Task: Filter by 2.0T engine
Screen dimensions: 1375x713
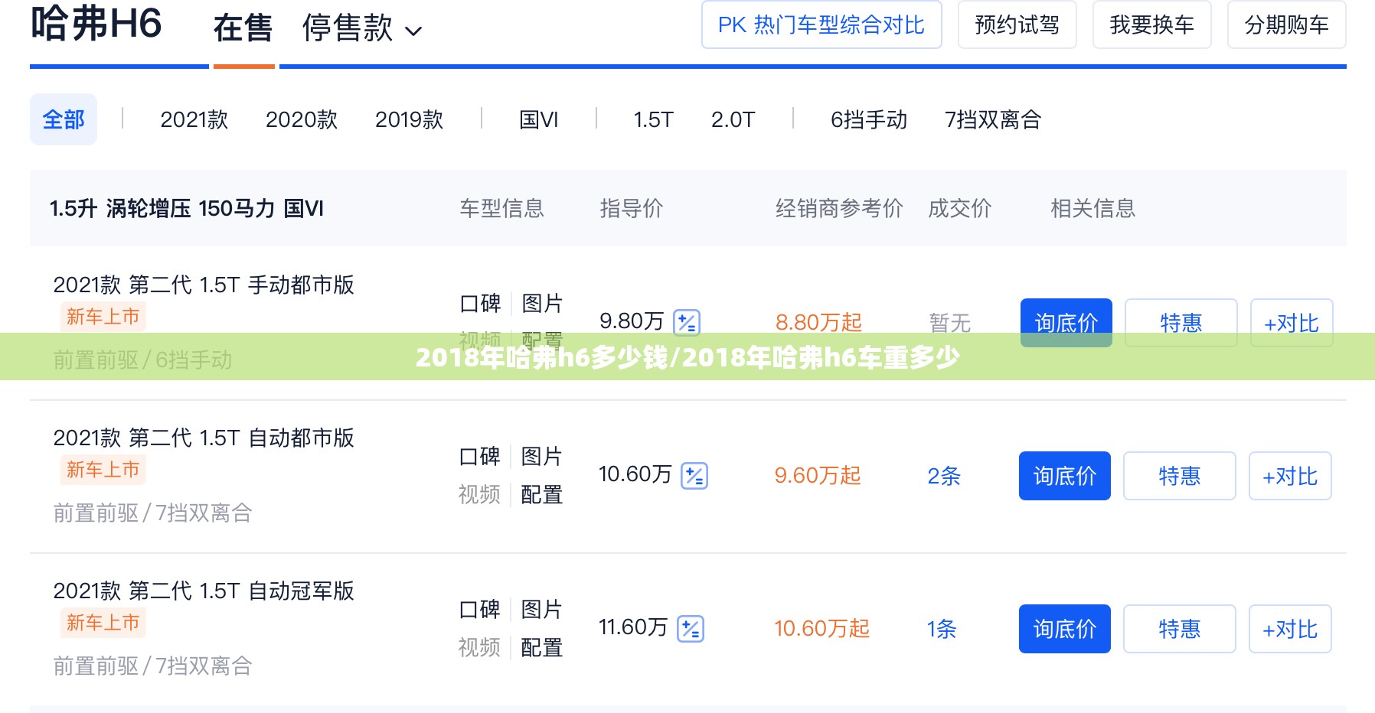Action: 733,119
